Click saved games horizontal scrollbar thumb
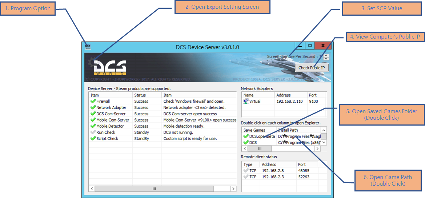 coord(260,148)
